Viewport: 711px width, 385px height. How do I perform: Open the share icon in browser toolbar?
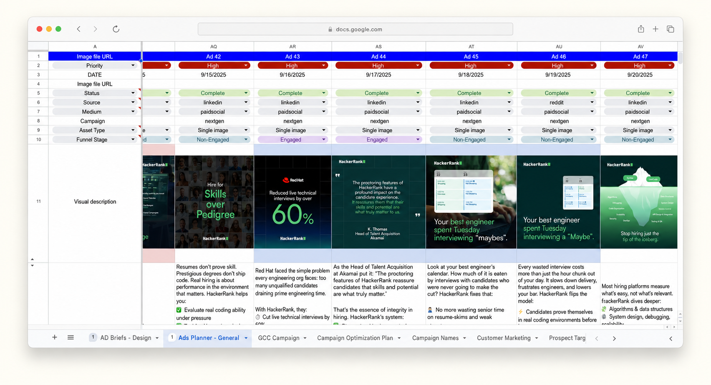641,29
